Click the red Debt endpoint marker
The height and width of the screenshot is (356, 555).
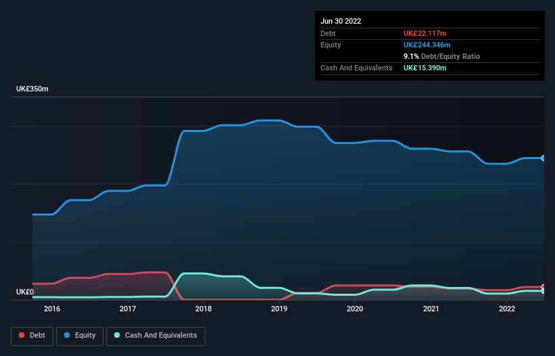click(544, 287)
